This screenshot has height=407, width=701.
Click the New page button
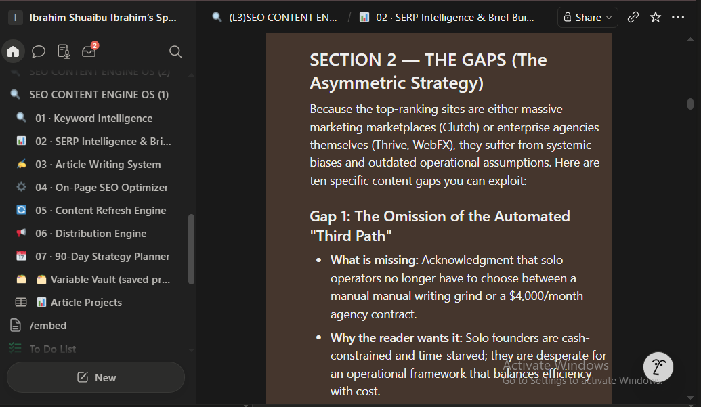point(95,377)
